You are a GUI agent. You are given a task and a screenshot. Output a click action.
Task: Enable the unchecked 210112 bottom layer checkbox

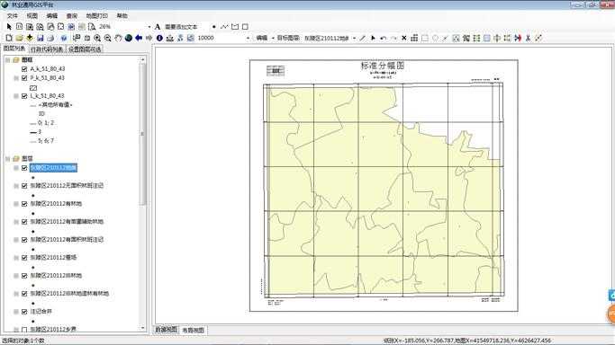pos(24,330)
